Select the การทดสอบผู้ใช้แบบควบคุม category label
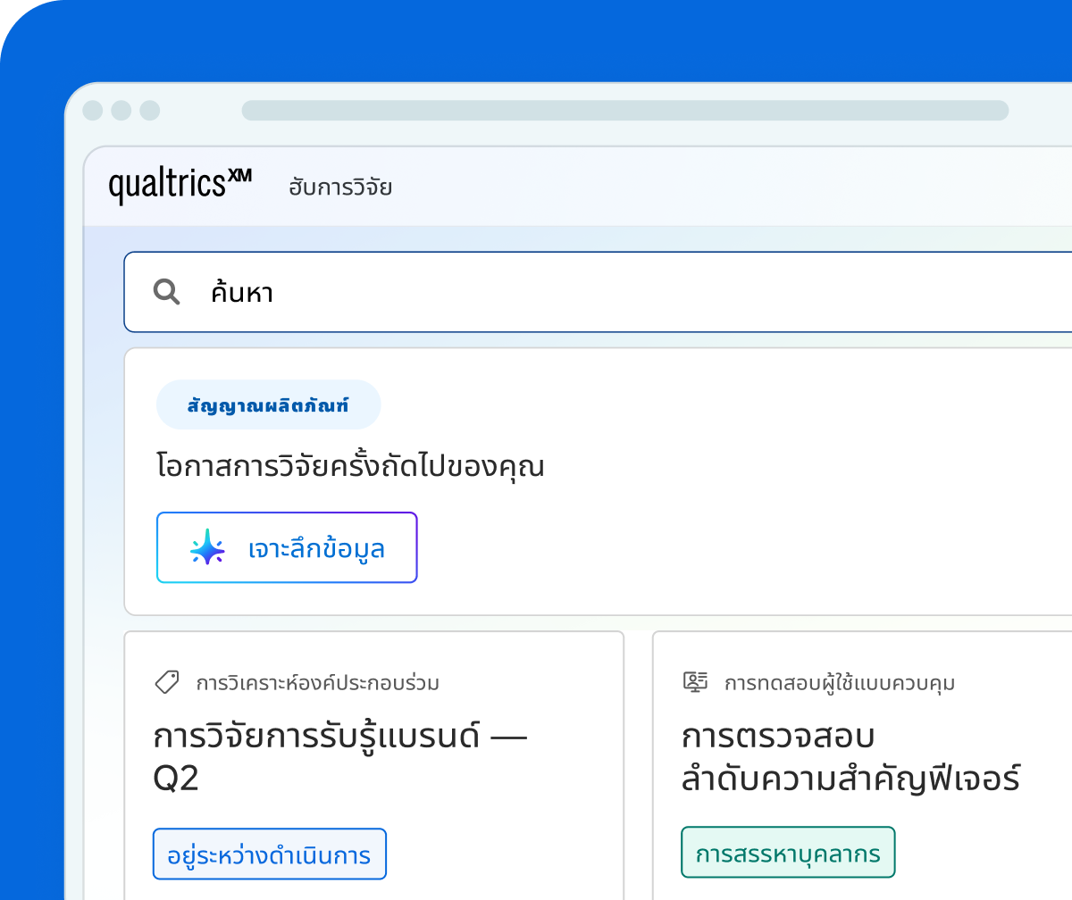1072x900 pixels. [x=840, y=684]
